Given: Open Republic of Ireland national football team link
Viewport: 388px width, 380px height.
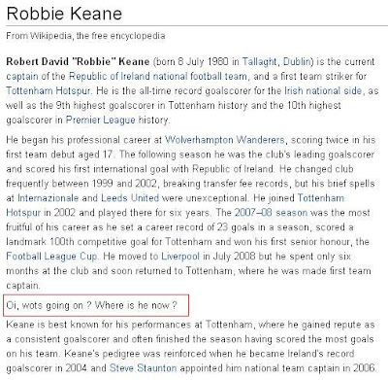Looking at the screenshot, I should pos(158,77).
